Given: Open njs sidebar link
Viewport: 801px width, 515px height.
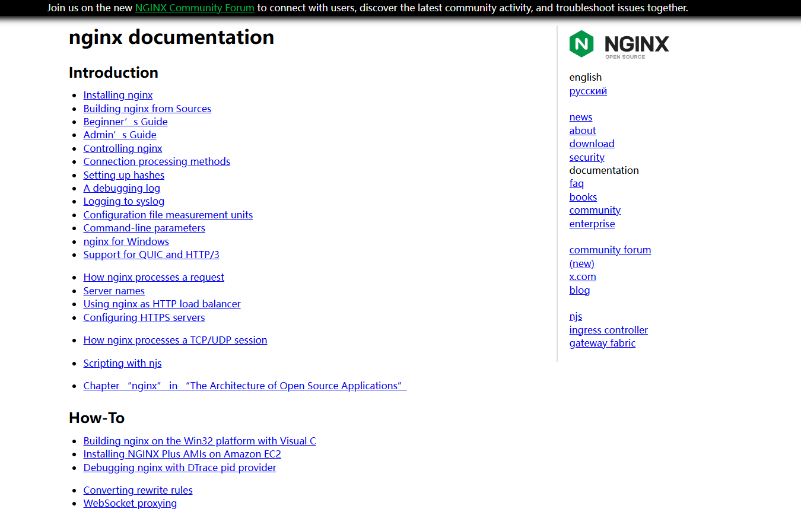Looking at the screenshot, I should 576,316.
